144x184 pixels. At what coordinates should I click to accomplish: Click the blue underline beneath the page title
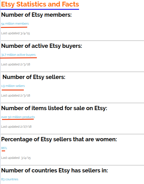pos(40,9)
